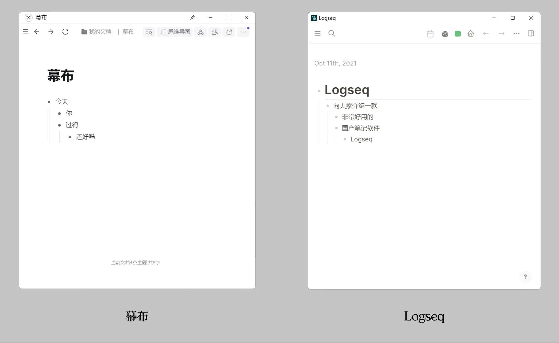Open the share-structure icon in 幕布 toolbar
Viewport: 559px width, 343px height.
[200, 32]
